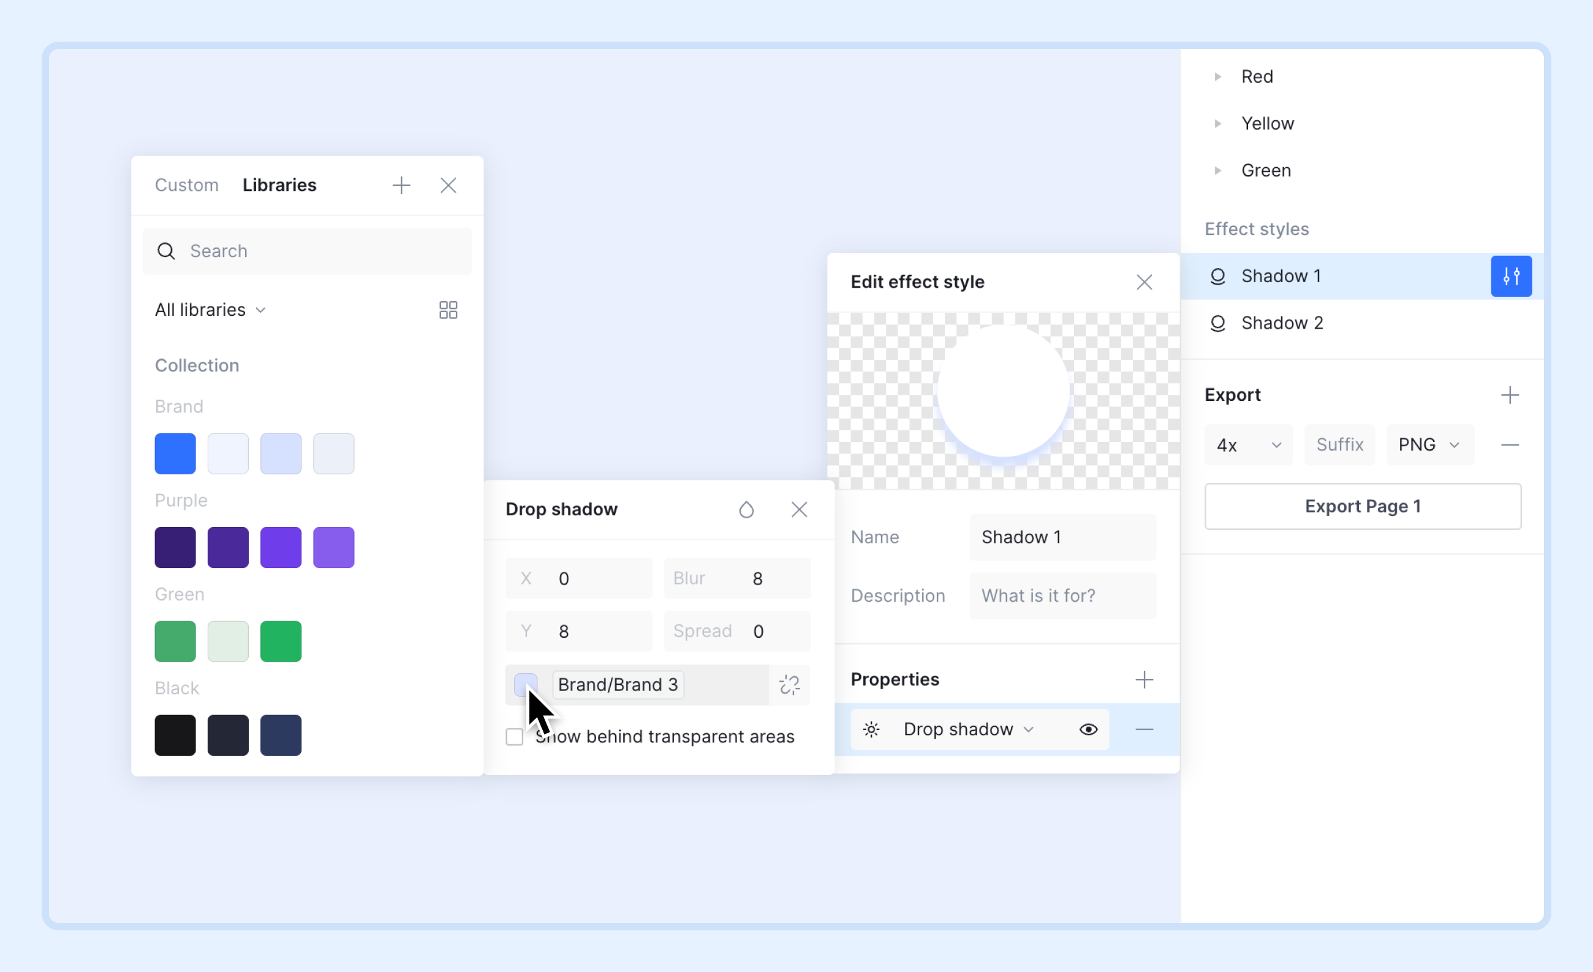Open the Drop shadow effect type dropdown
The height and width of the screenshot is (972, 1593).
click(x=969, y=729)
